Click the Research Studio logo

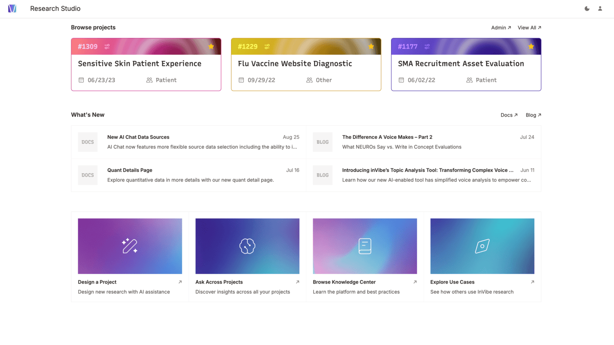(12, 8)
